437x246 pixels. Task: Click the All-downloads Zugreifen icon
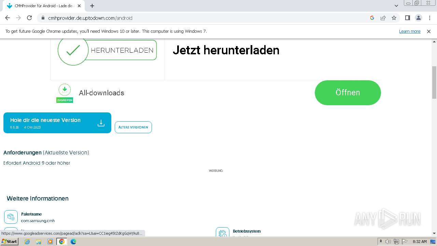coord(65,93)
